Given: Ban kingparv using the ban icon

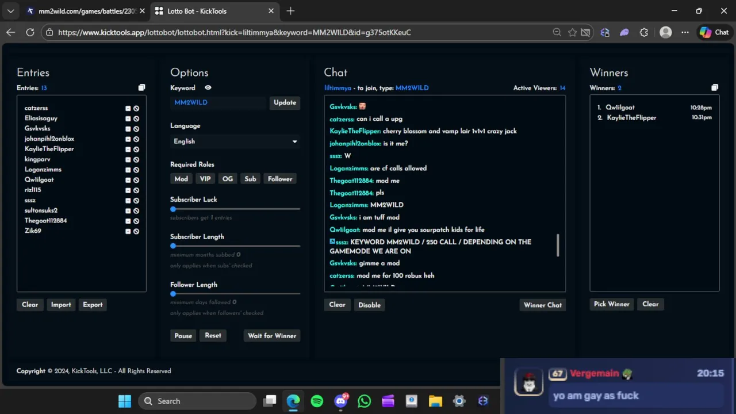Looking at the screenshot, I should coord(136,159).
